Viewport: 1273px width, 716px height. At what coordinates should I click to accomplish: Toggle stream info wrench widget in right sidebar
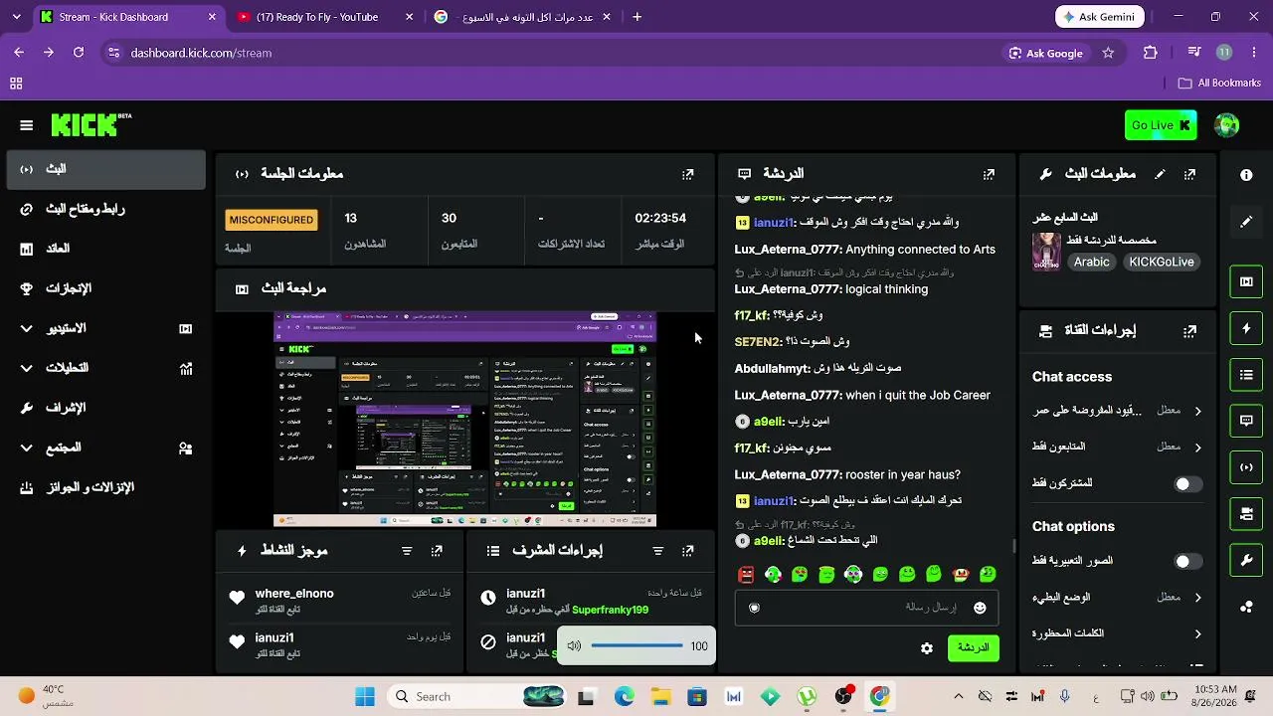(1246, 560)
